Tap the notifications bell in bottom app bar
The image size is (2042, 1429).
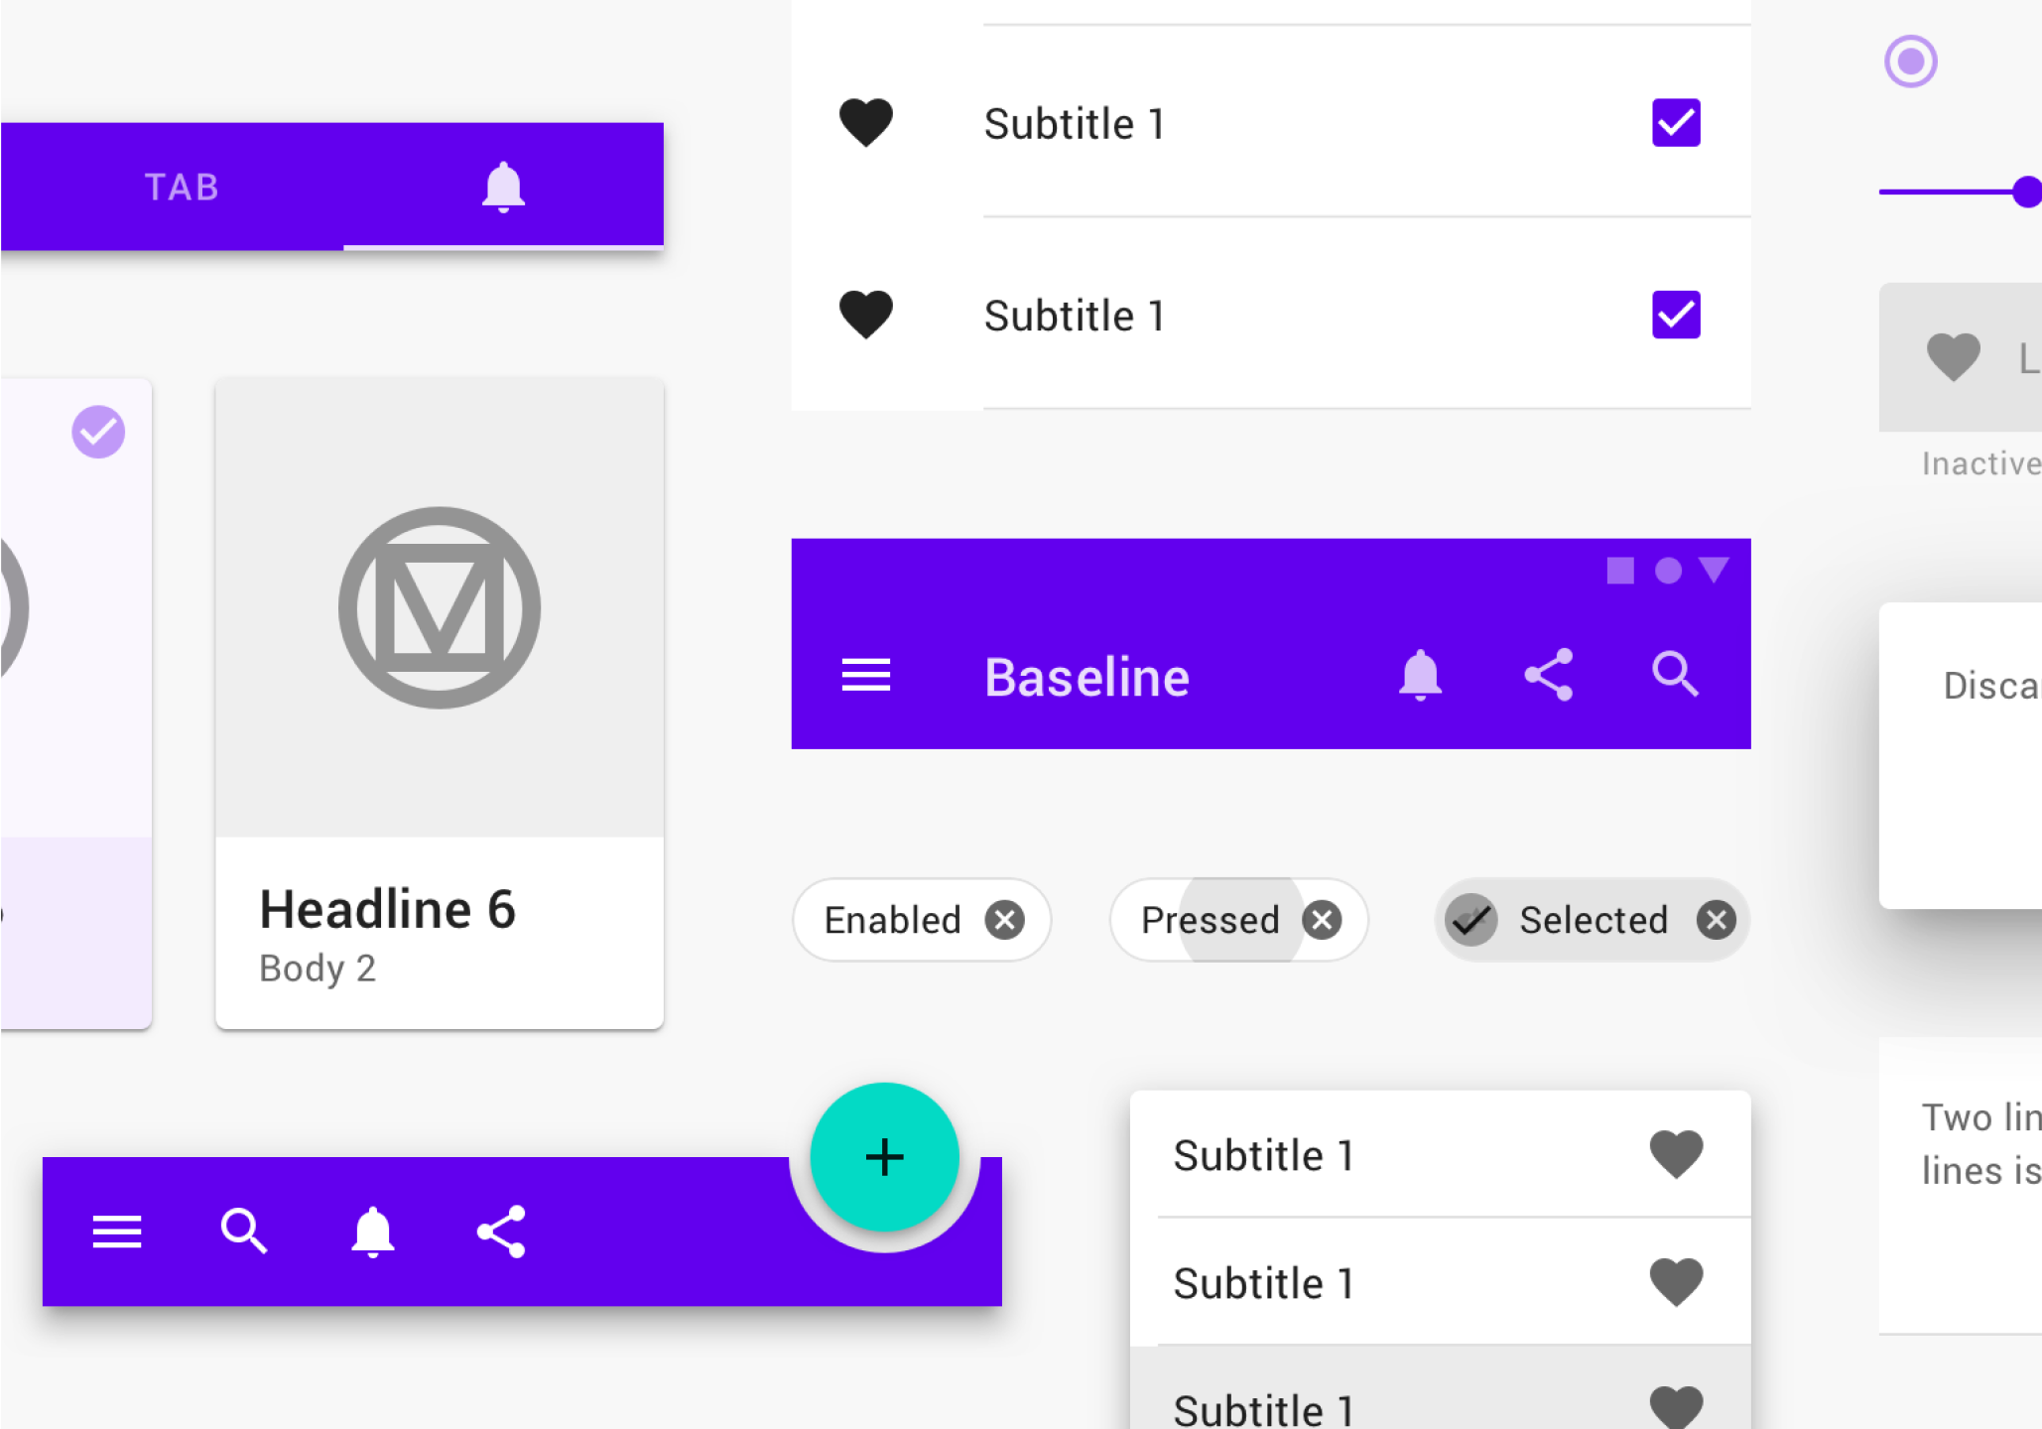pos(373,1233)
